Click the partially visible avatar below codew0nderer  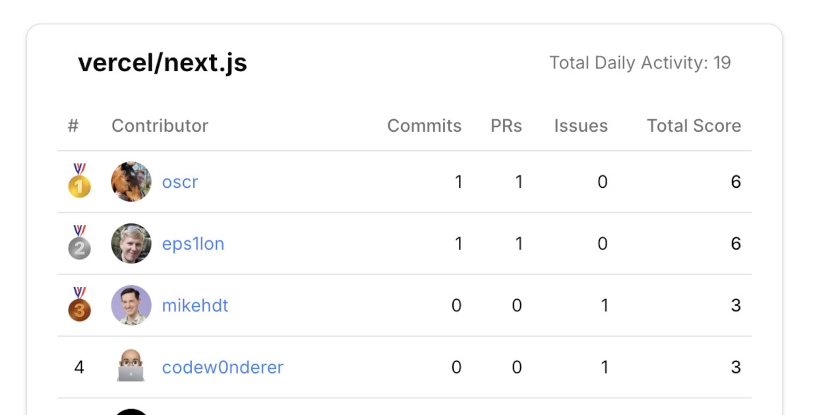(x=131, y=411)
